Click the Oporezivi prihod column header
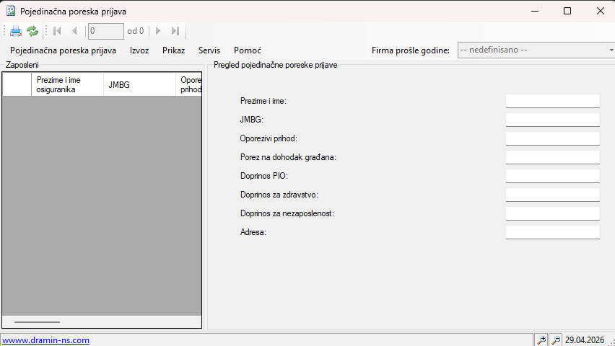Screen dimensions: 615x346 (188, 84)
